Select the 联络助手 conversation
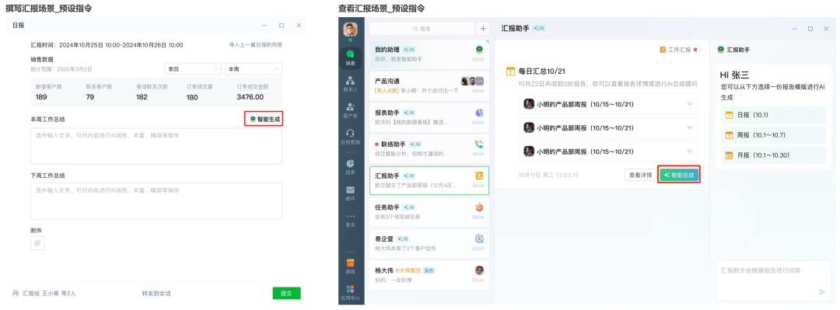This screenshot has height=310, width=840. pos(429,148)
